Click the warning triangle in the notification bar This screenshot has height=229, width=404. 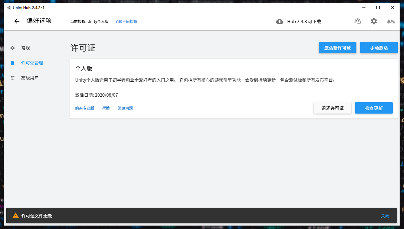(15, 216)
